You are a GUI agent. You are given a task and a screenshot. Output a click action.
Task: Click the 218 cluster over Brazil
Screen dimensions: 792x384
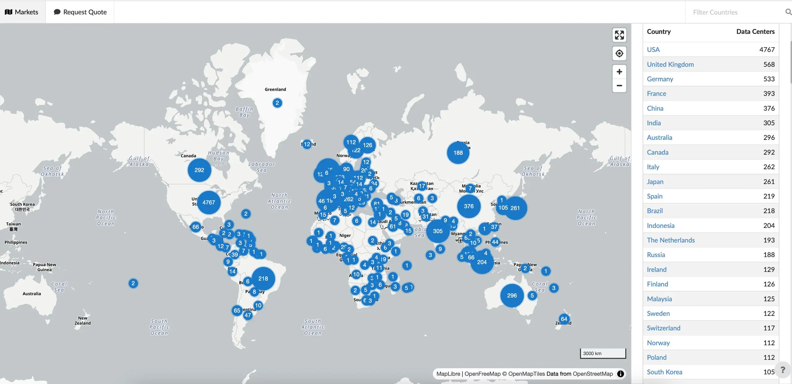pyautogui.click(x=263, y=279)
